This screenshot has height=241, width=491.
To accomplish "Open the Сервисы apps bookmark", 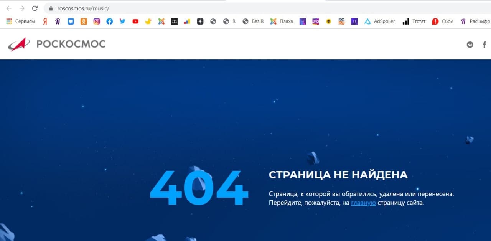I will tap(21, 21).
